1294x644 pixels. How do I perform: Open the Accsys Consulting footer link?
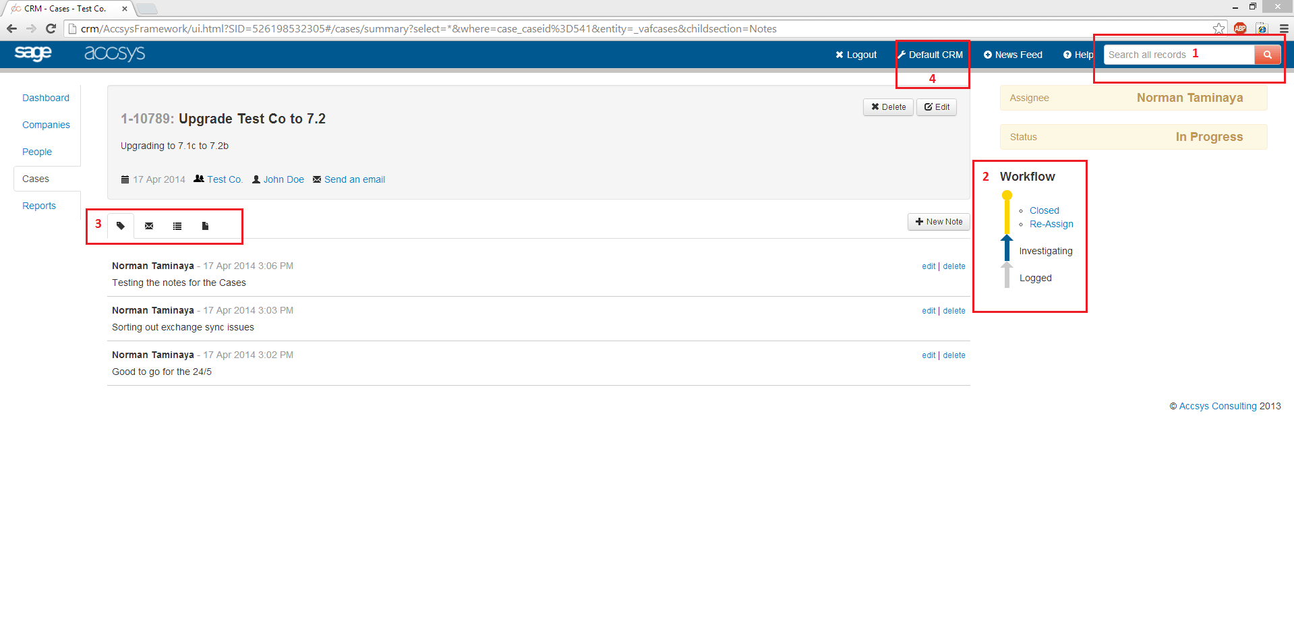point(1218,406)
